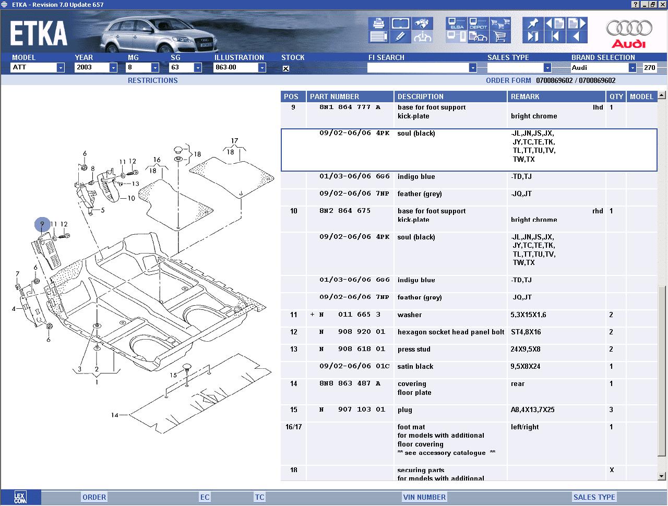Click the QTY column header

[617, 97]
